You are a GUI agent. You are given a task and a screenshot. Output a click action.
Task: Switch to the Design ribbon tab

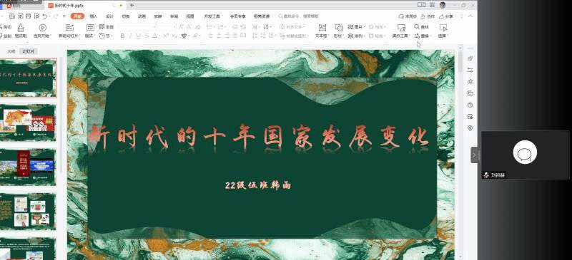(x=110, y=16)
